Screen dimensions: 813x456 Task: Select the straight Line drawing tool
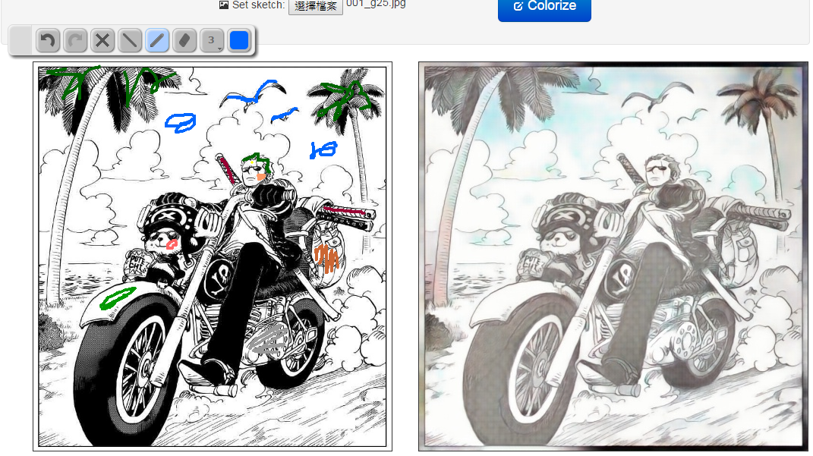(x=130, y=40)
